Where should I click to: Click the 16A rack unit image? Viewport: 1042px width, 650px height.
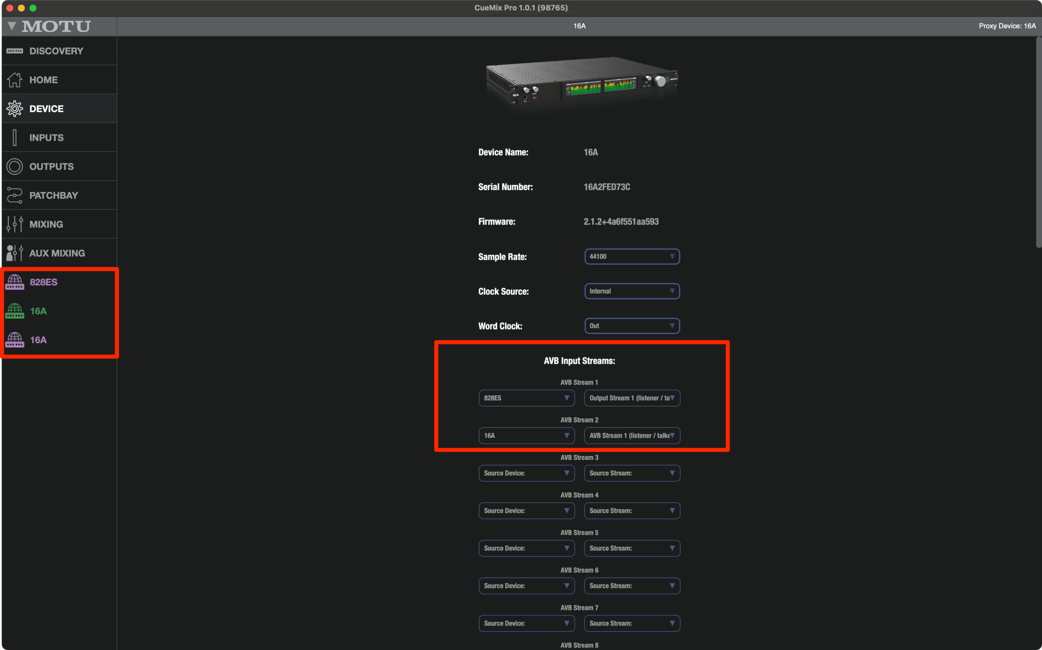point(582,81)
